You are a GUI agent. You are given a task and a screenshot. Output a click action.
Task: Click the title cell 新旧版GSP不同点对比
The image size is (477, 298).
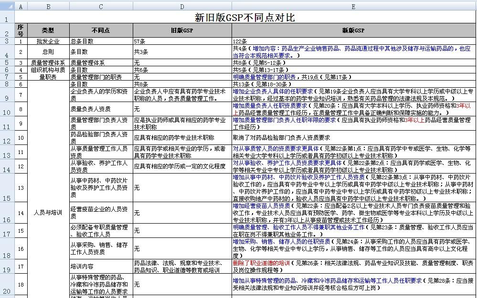pyautogui.click(x=245, y=17)
